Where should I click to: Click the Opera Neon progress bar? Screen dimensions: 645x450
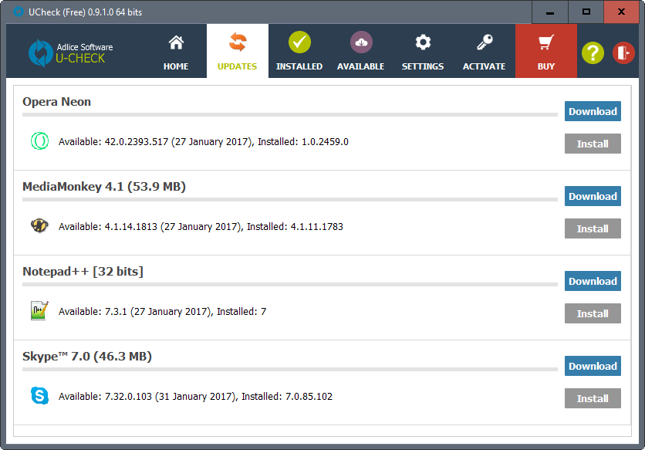point(290,115)
